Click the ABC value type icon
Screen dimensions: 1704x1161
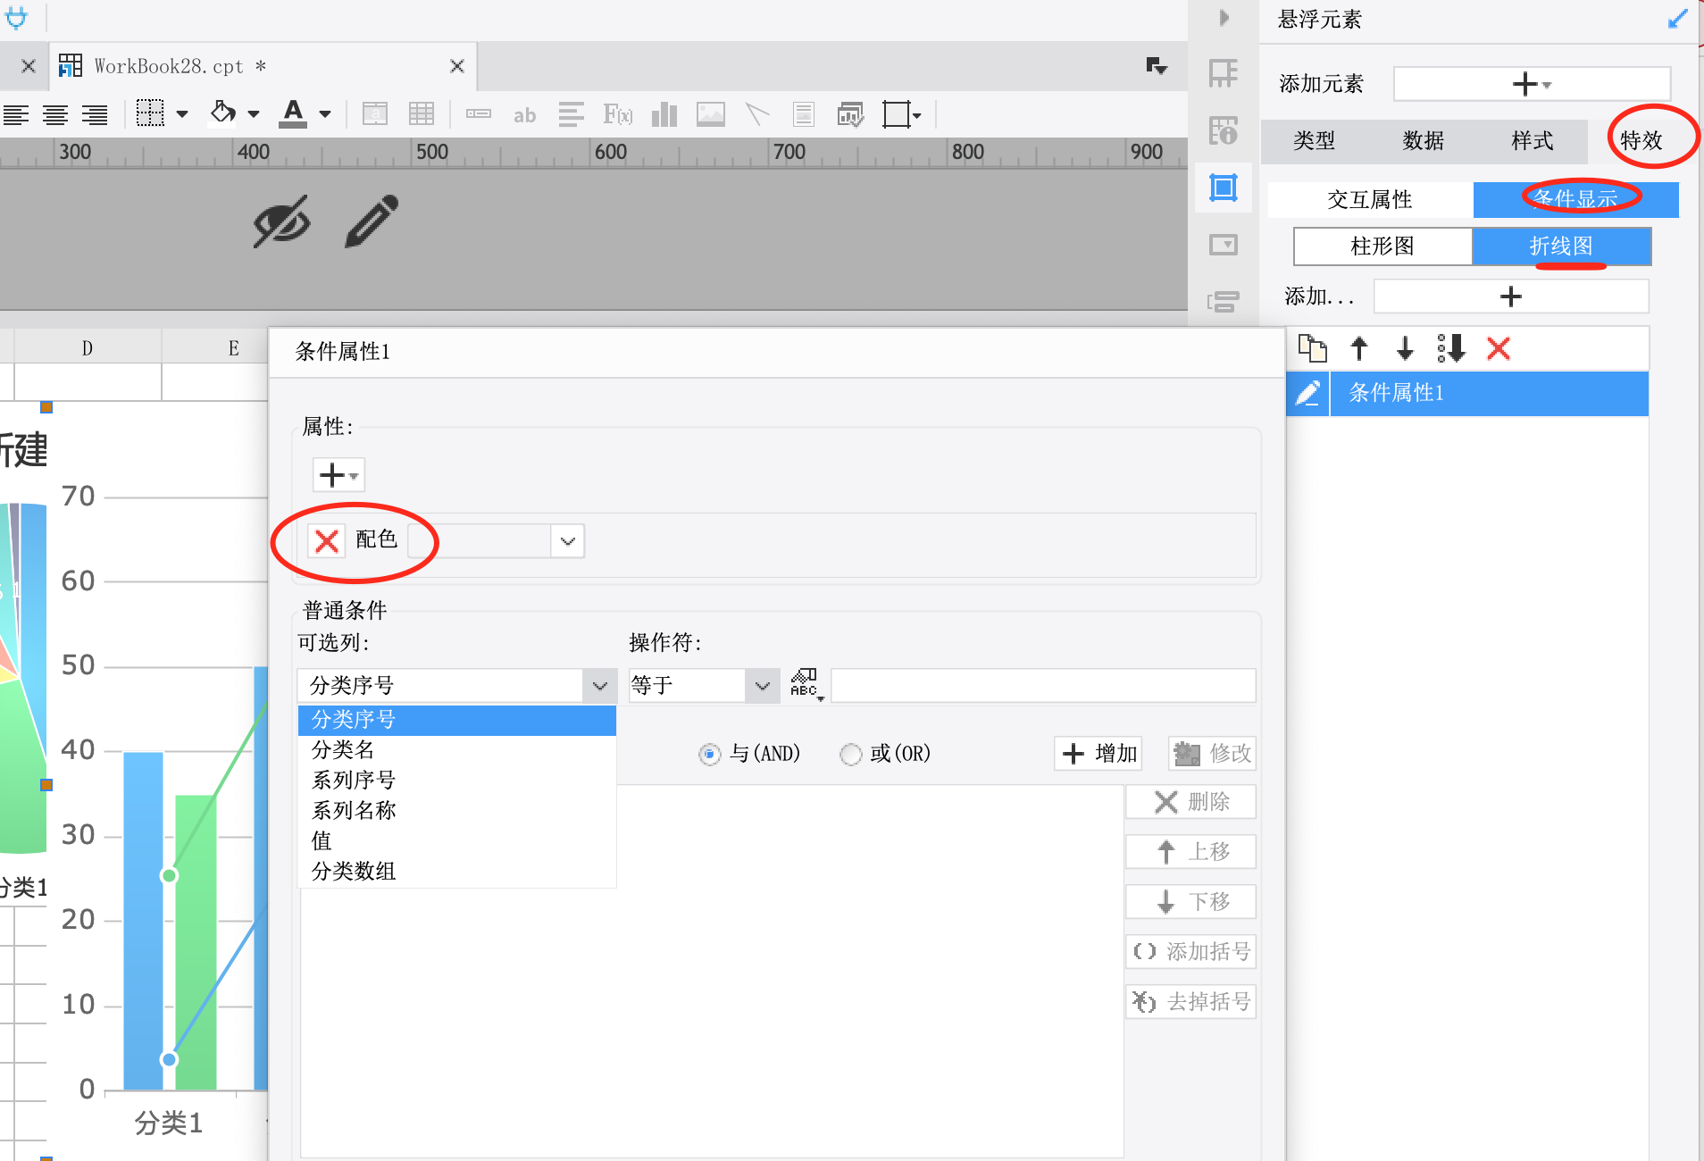coord(805,685)
